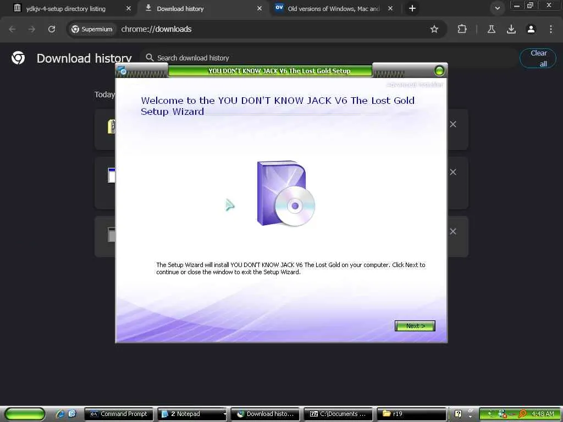Reload the downloads page

pos(52,29)
